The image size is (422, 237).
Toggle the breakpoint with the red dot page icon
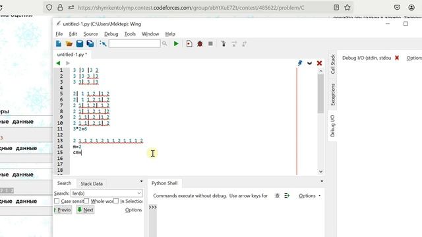(x=189, y=43)
